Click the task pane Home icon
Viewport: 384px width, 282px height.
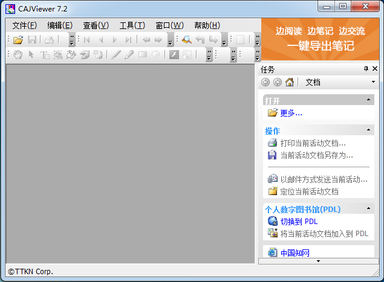[290, 82]
